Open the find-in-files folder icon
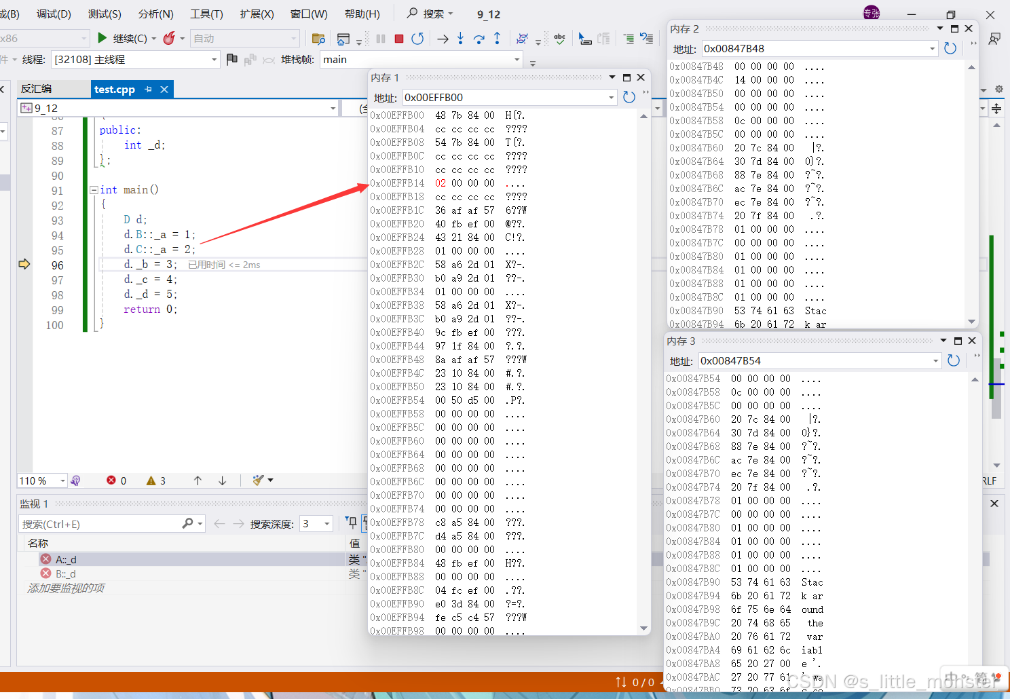1010x699 pixels. click(x=318, y=39)
